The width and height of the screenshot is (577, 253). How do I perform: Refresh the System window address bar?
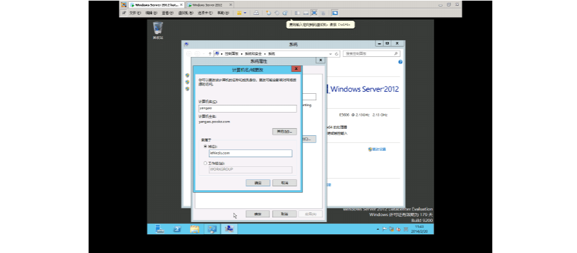point(337,54)
